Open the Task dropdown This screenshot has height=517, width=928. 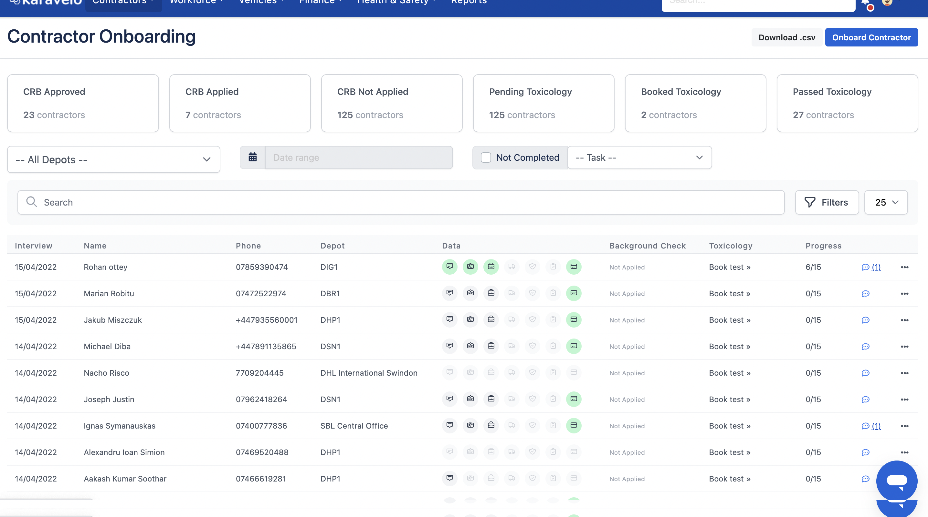pos(639,157)
